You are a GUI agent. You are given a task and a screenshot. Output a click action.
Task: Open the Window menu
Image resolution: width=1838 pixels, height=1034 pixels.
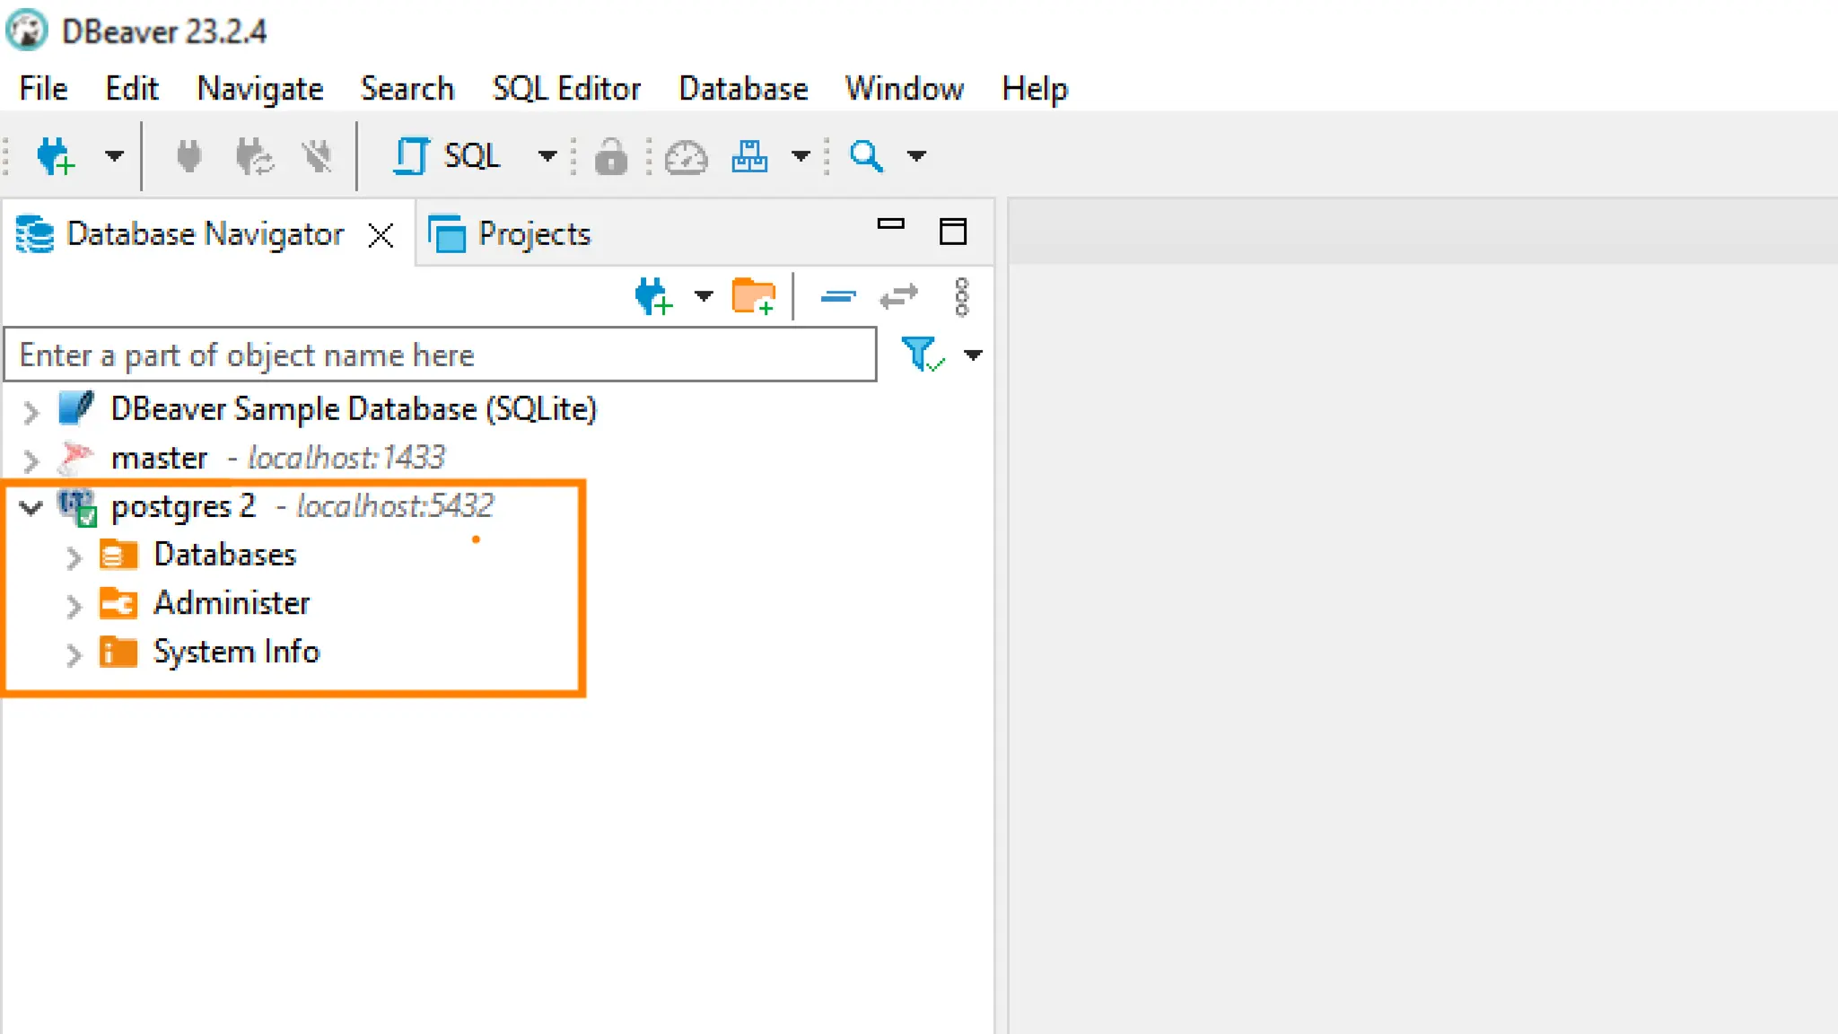pyautogui.click(x=904, y=88)
